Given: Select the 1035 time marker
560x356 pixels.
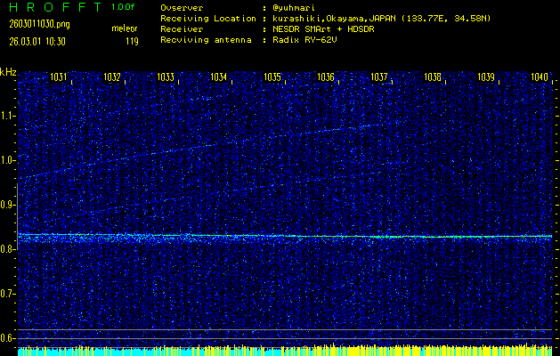Looking at the screenshot, I should (272, 77).
